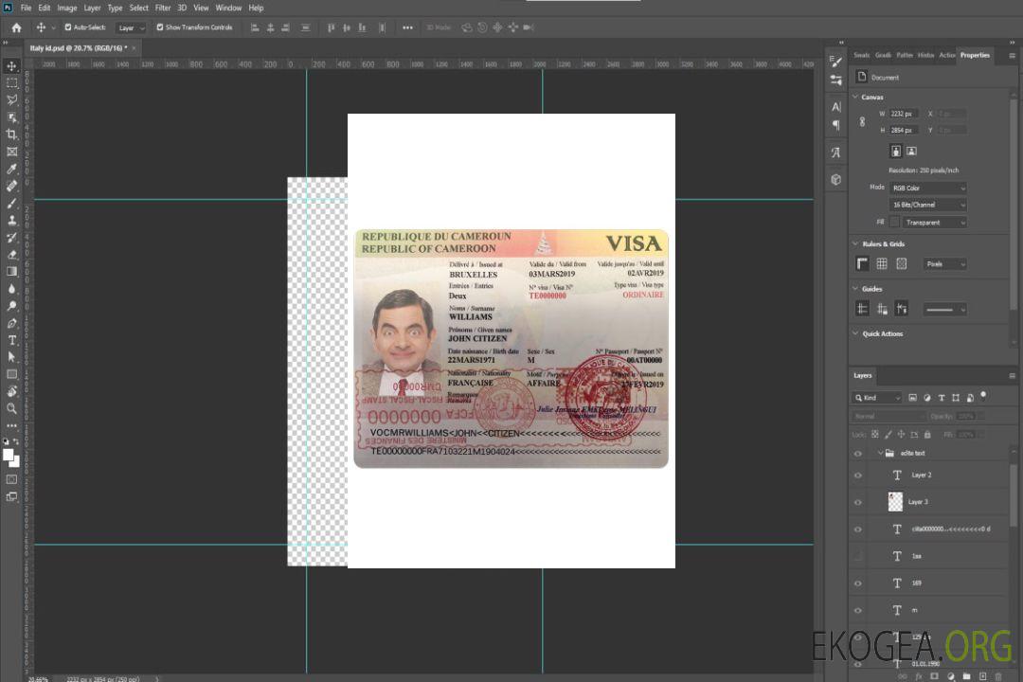Open the RGB Color mode dropdown
The width and height of the screenshot is (1023, 682).
coord(927,188)
